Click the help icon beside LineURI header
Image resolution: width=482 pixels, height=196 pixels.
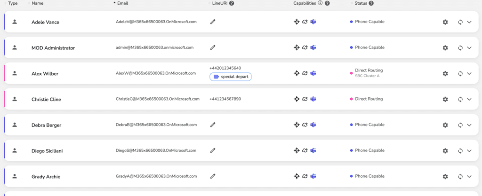(232, 3)
